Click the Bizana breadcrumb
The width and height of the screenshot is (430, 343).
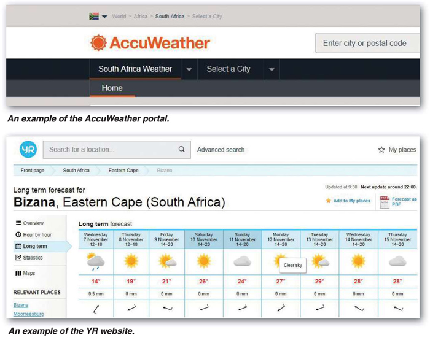coord(165,171)
